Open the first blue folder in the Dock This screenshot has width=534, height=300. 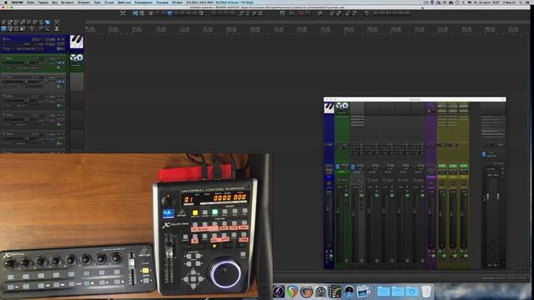click(384, 292)
